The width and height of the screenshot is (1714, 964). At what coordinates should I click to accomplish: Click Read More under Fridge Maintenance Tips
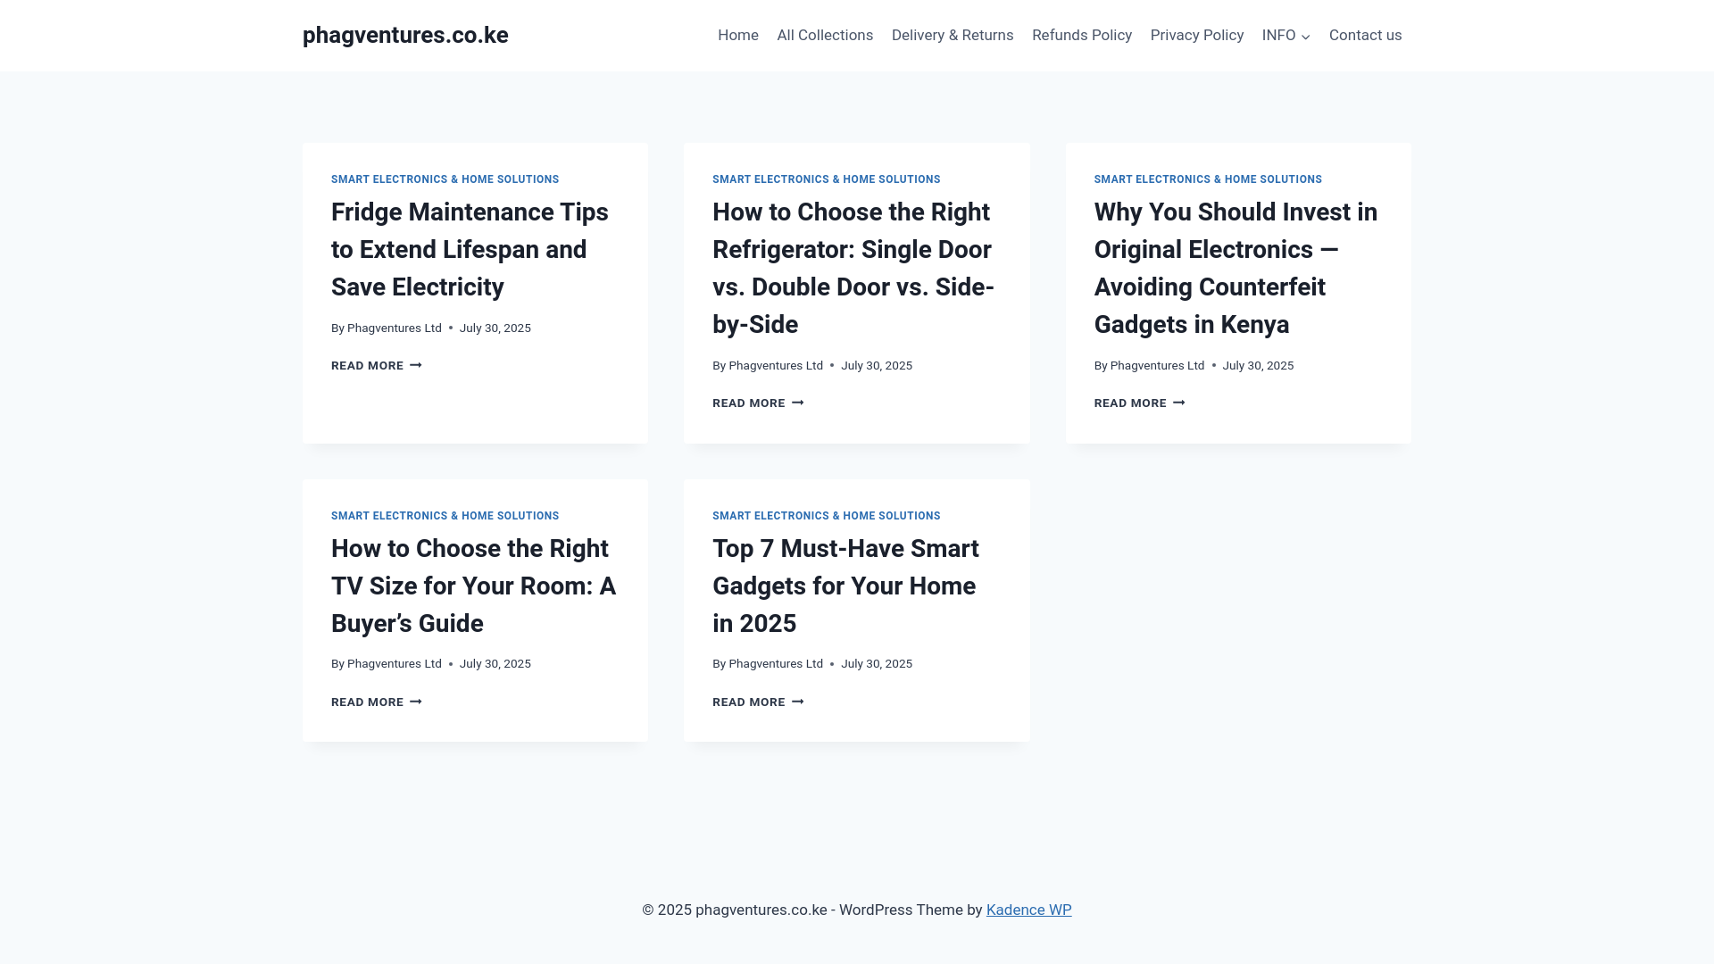click(x=377, y=365)
